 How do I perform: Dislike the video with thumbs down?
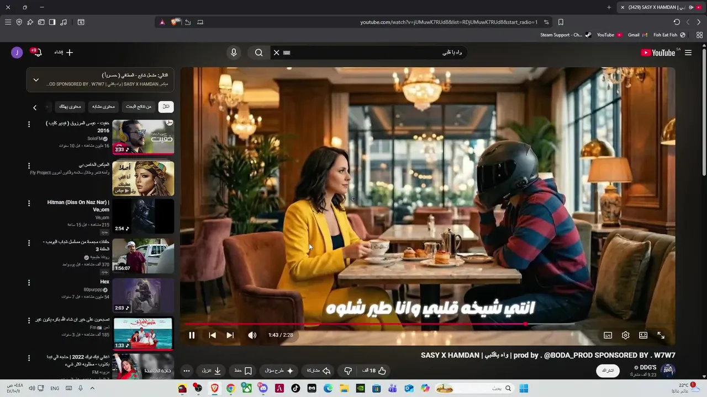click(348, 371)
